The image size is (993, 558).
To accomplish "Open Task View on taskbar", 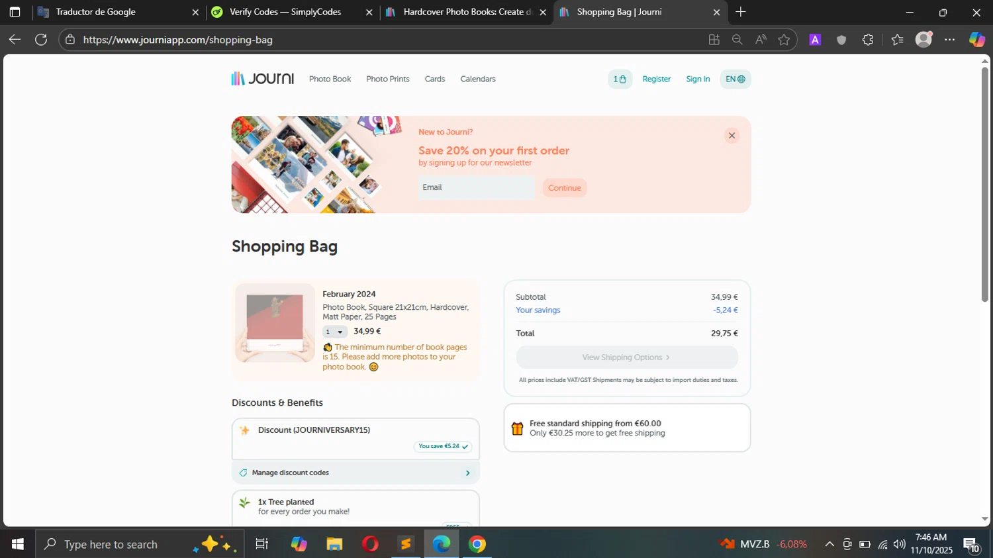I will tap(261, 544).
